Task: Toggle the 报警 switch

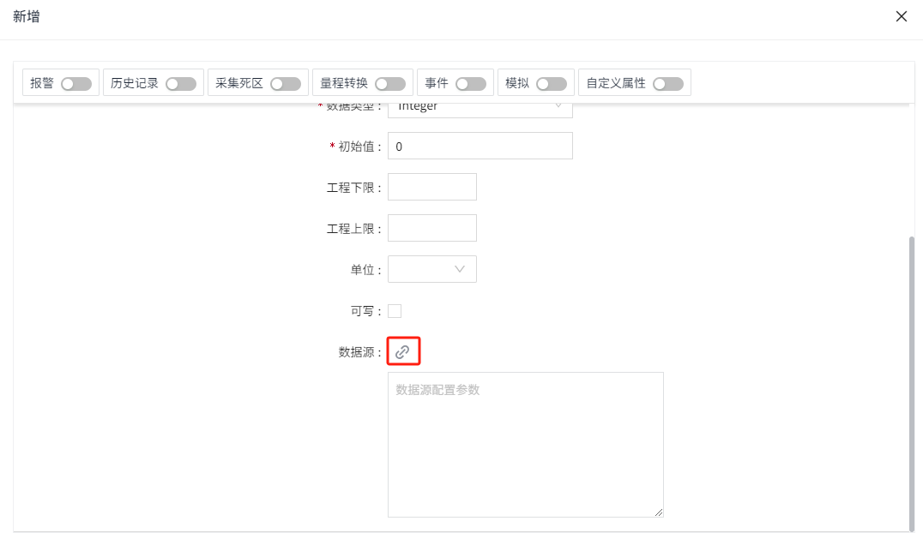Action: [x=76, y=84]
